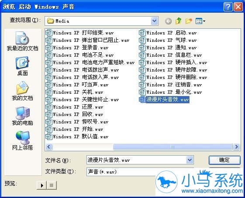
Task: Select Windows XP 登录音.wav
Action: pyautogui.click(x=77, y=48)
